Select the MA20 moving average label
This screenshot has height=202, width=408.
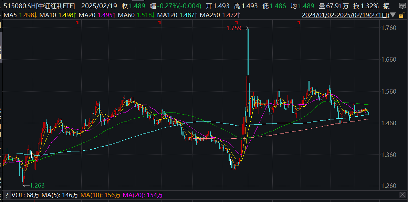click(x=88, y=15)
